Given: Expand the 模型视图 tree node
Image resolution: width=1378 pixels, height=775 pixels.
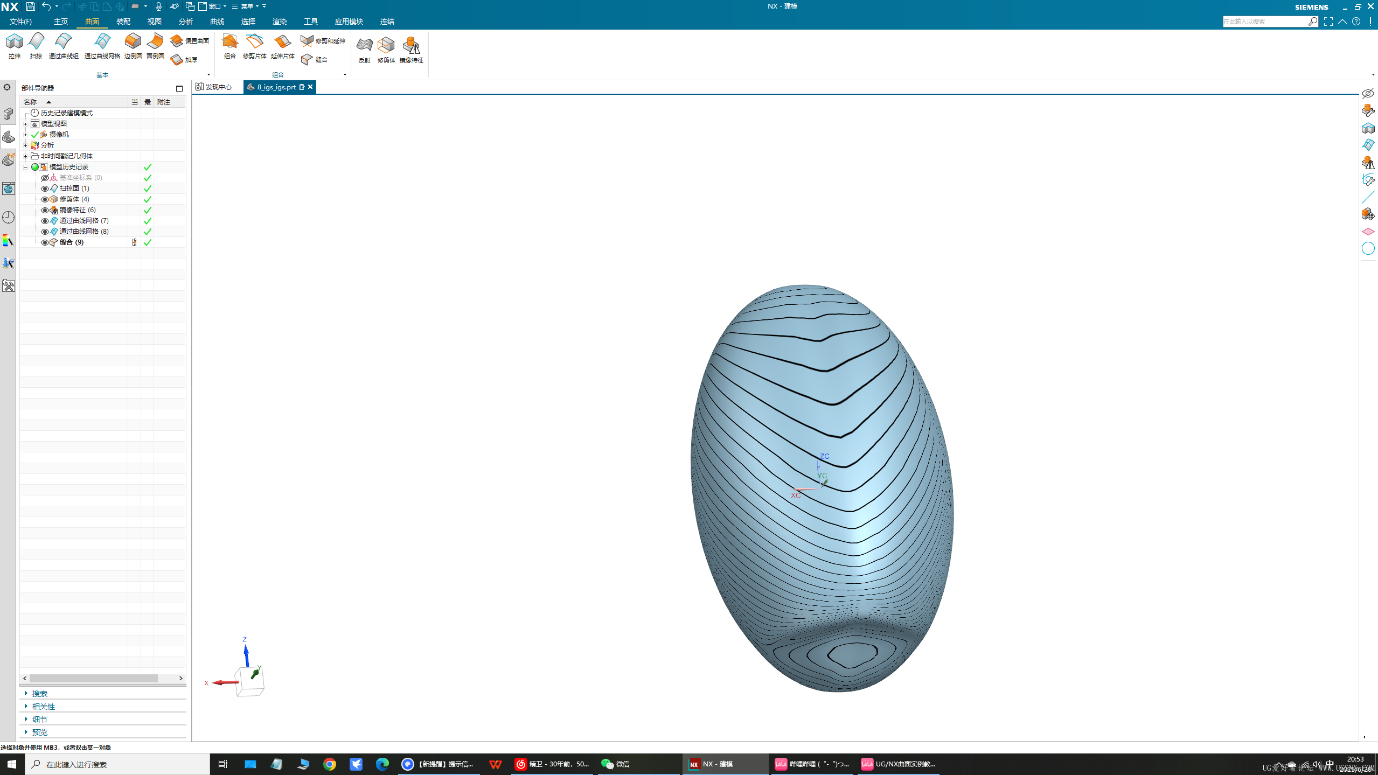Looking at the screenshot, I should pos(25,124).
